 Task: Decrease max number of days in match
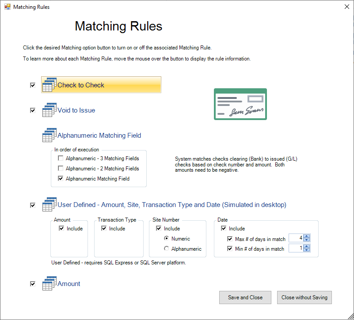tap(306, 240)
